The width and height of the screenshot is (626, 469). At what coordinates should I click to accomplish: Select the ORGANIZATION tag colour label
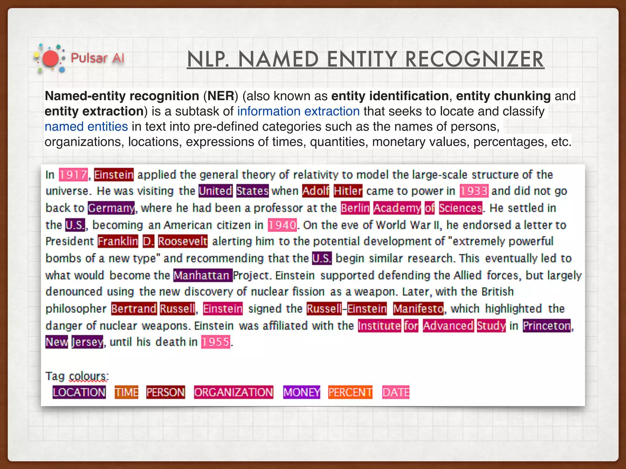[234, 392]
